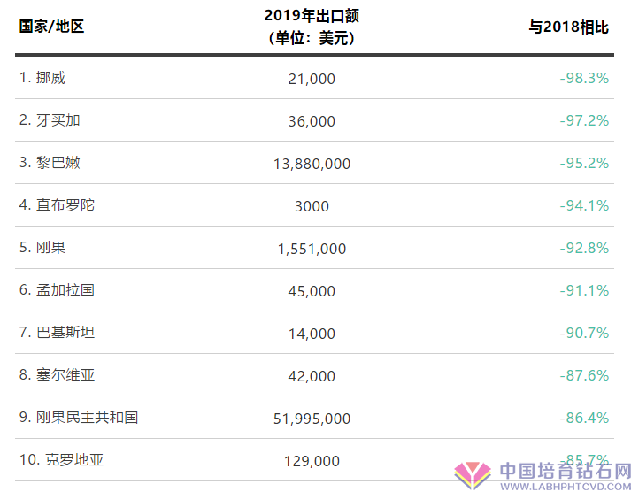
Task: Select the 5. 刚果 row label
Action: (x=42, y=248)
